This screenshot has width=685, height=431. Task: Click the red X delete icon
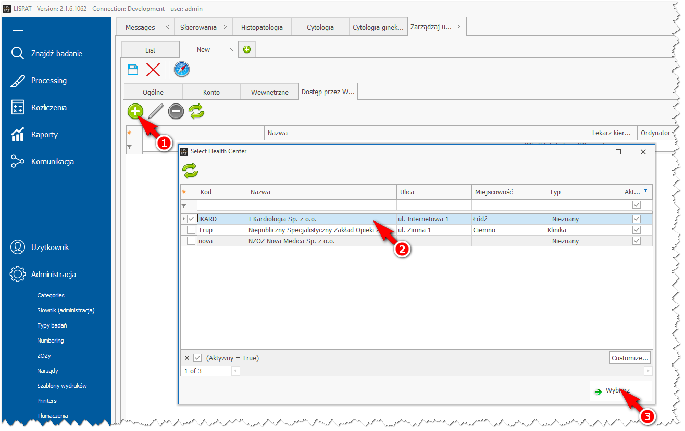tap(153, 69)
